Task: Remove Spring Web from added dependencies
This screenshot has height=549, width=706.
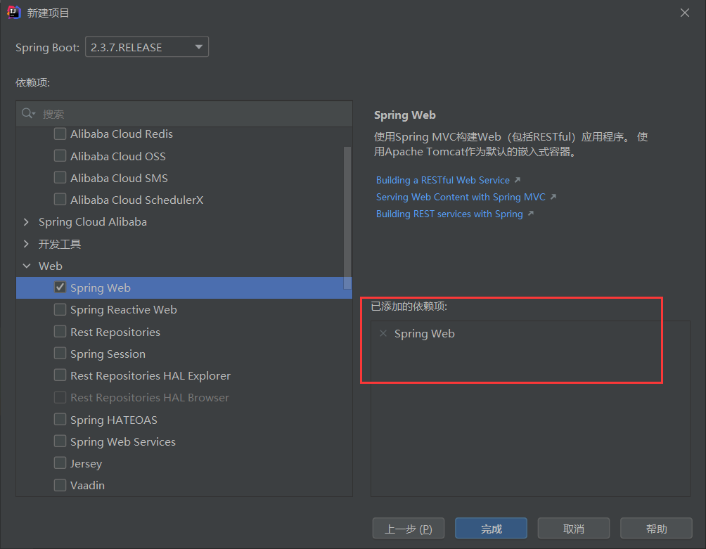Action: pos(383,333)
